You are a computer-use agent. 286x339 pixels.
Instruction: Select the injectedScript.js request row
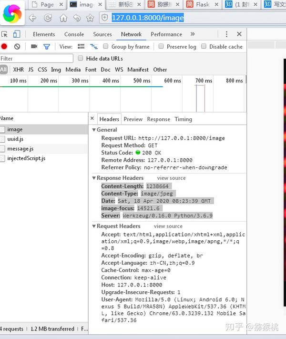(x=44, y=158)
